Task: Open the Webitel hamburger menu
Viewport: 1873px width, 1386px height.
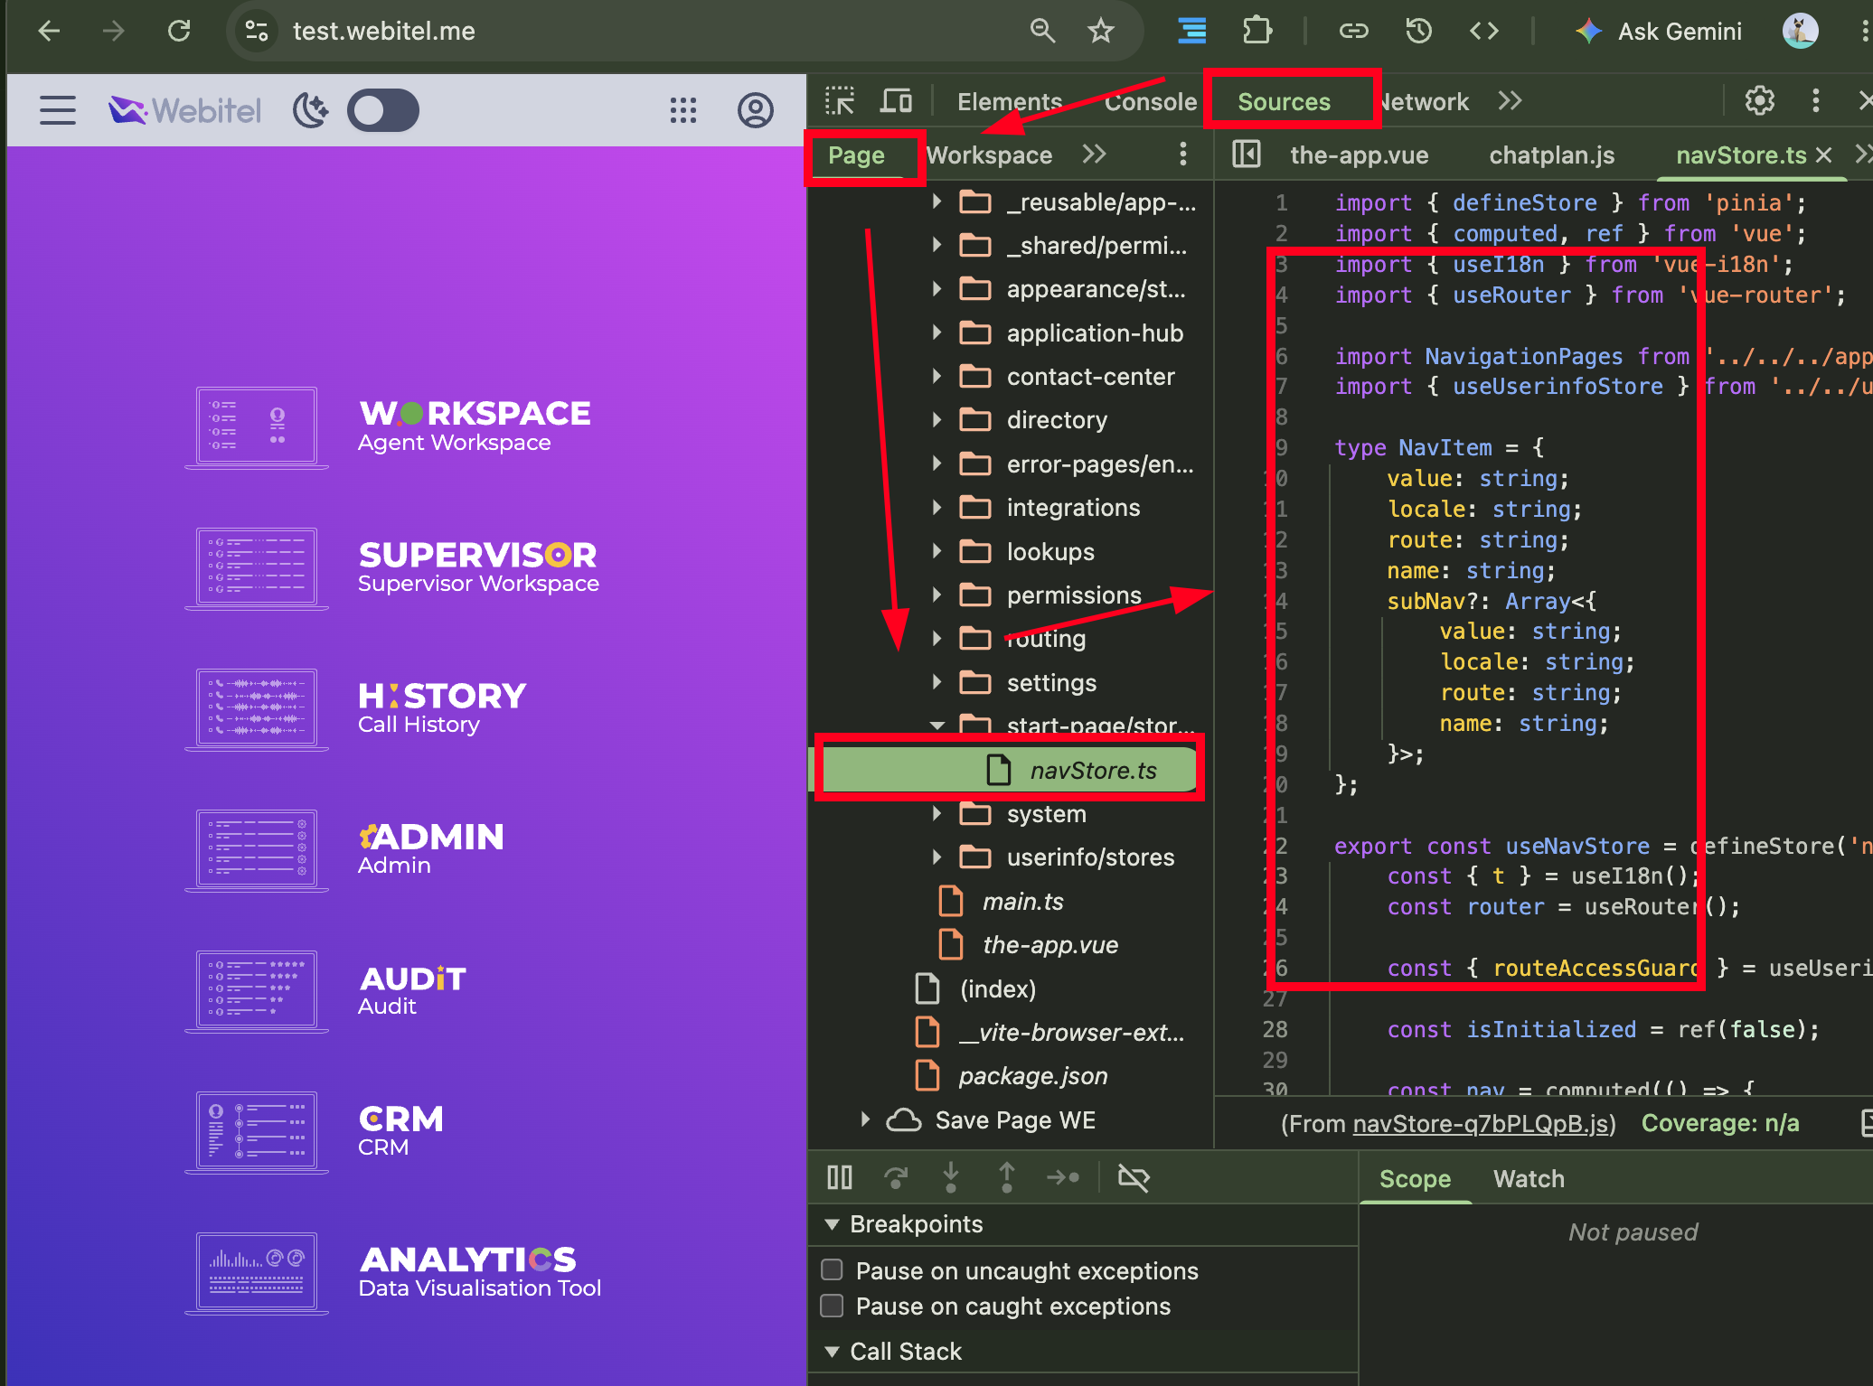Action: click(58, 110)
